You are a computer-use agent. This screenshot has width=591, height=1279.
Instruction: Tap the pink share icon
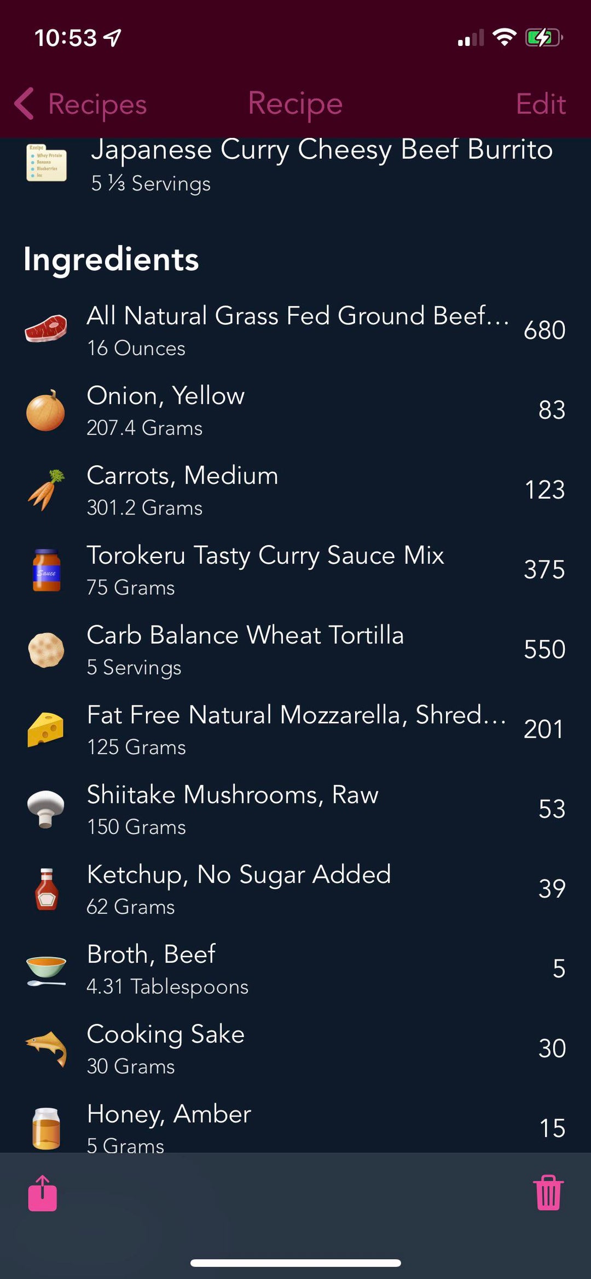click(x=43, y=1194)
